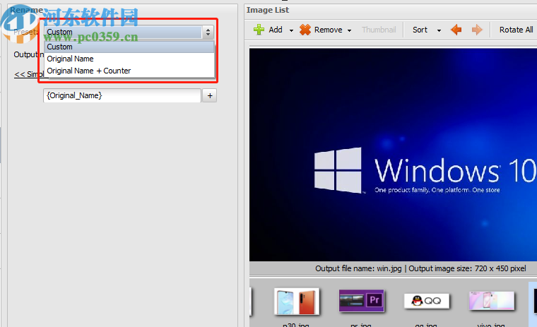Select the vivo.jpg thumbnail
Image resolution: width=537 pixels, height=327 pixels.
[x=492, y=301]
